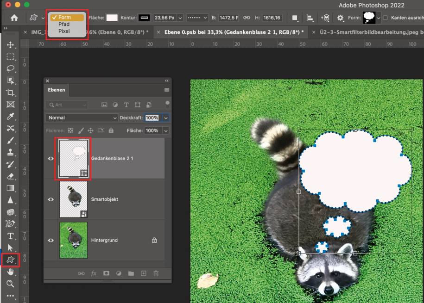The image size is (424, 303).
Task: Open the stroke line style dropdown
Action: click(197, 18)
